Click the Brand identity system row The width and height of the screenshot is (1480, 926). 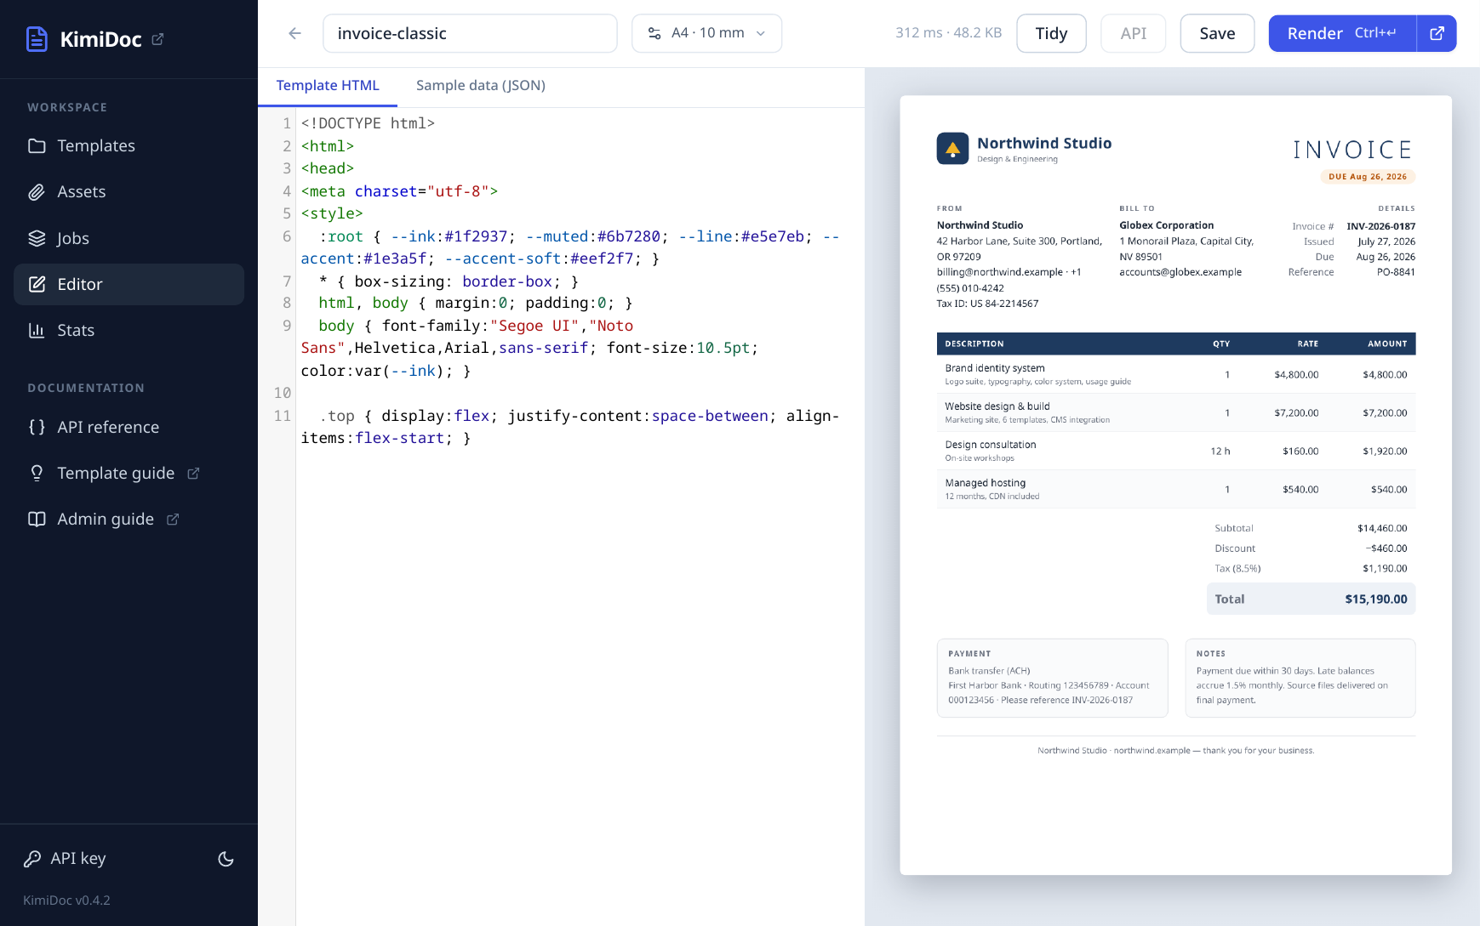[x=1176, y=374]
